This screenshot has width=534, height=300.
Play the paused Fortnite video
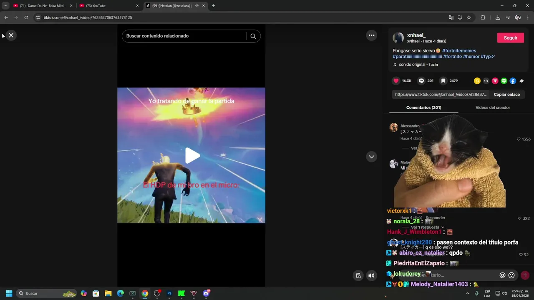(192, 155)
